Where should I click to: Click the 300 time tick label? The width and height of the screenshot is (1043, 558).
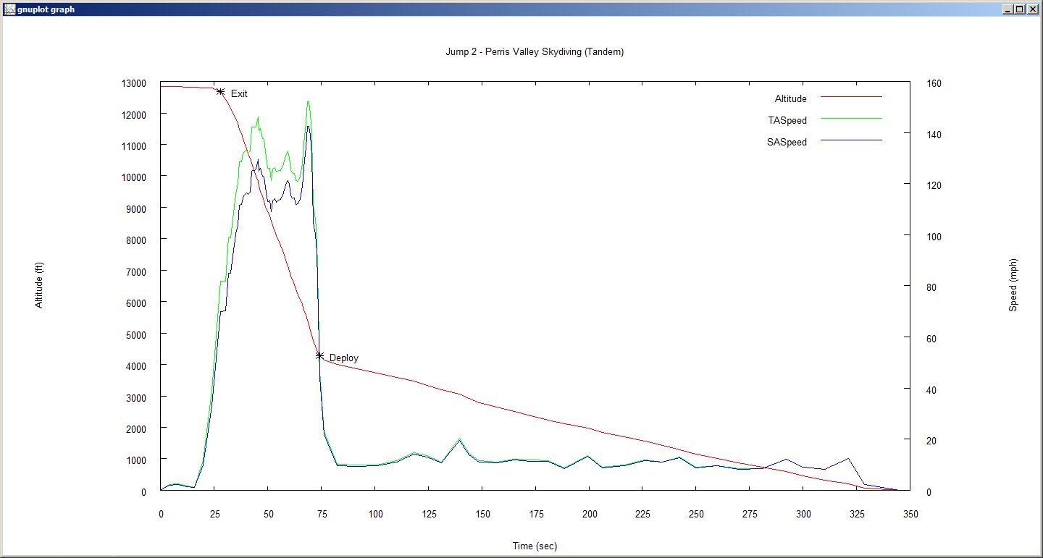click(803, 514)
